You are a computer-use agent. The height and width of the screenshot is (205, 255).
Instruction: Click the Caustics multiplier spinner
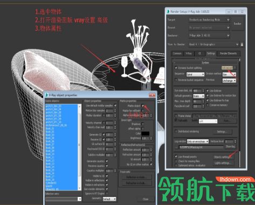[115, 171]
